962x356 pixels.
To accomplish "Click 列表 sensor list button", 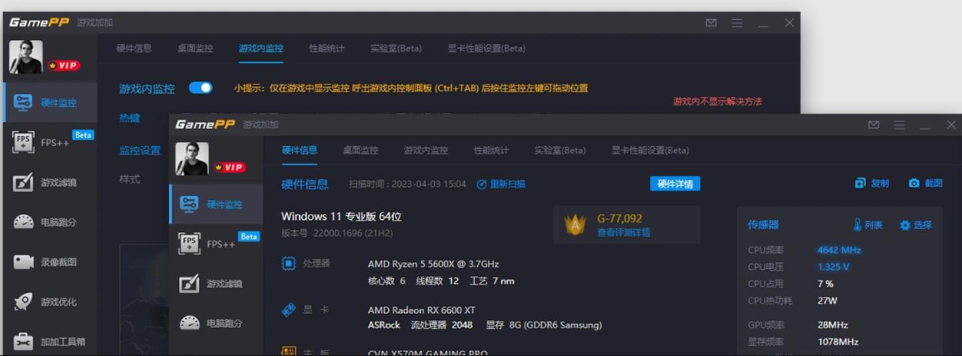I will coord(868,225).
